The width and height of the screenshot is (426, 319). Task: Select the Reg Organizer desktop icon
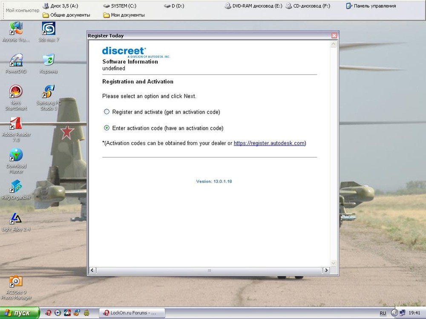[16, 190]
